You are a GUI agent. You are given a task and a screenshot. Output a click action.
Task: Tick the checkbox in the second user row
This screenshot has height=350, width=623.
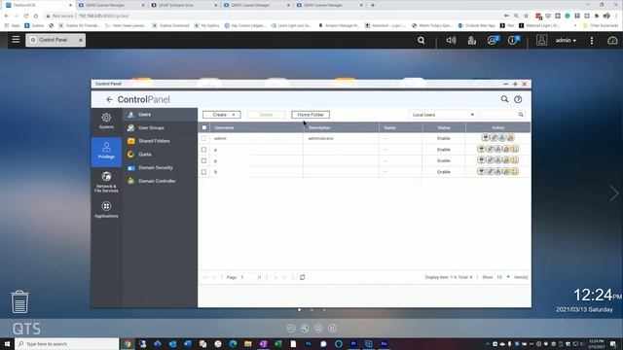pos(203,150)
